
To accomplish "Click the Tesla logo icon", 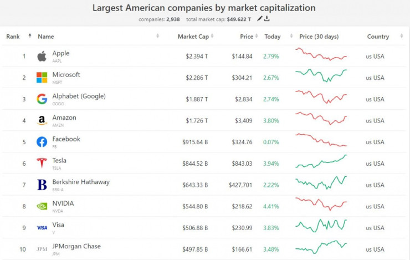I will click(42, 163).
